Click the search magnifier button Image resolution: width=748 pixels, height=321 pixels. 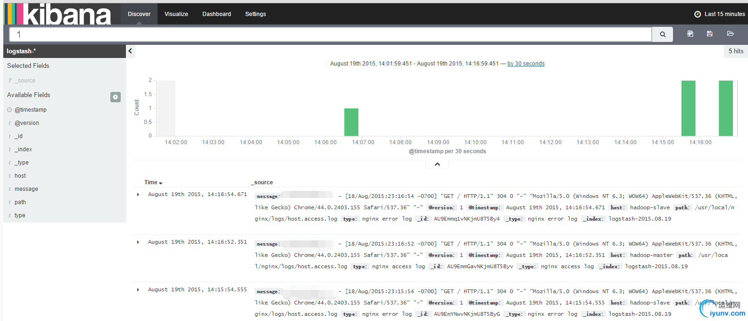663,34
